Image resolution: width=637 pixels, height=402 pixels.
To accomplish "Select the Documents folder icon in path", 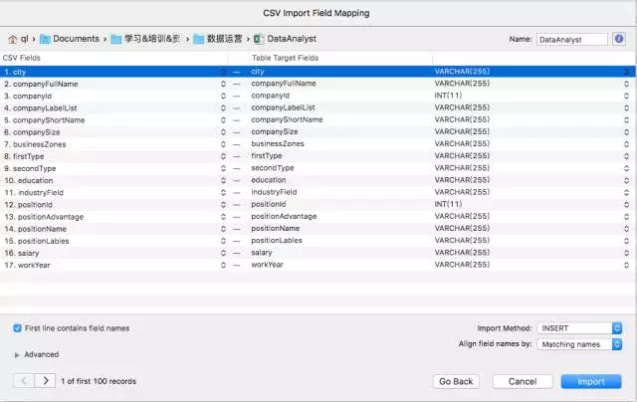I will point(45,39).
